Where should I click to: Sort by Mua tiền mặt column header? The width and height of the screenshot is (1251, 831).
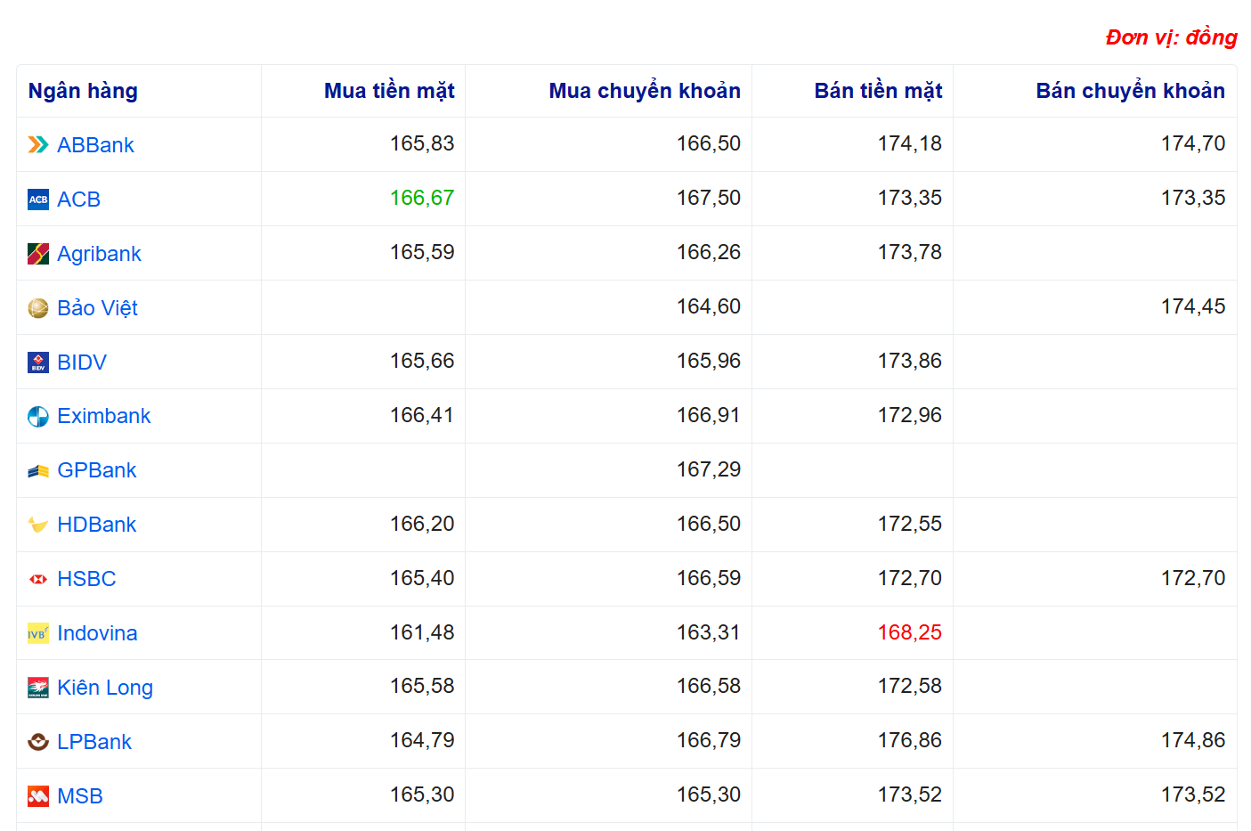pyautogui.click(x=388, y=91)
